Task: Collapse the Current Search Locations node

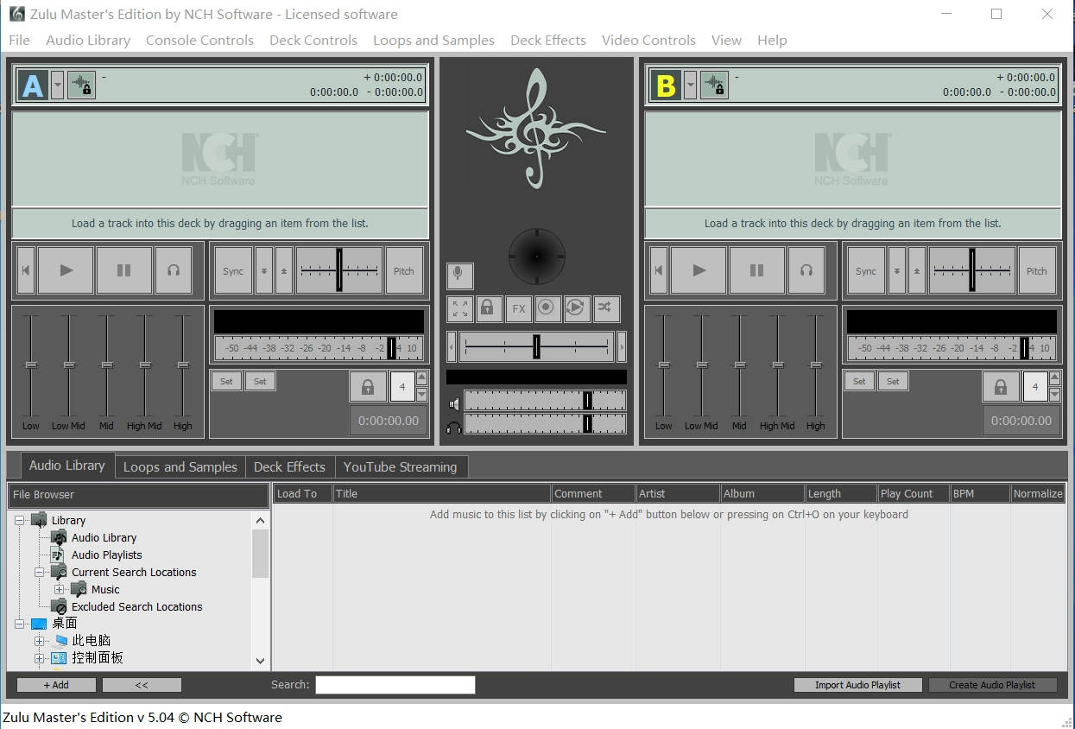Action: point(39,572)
